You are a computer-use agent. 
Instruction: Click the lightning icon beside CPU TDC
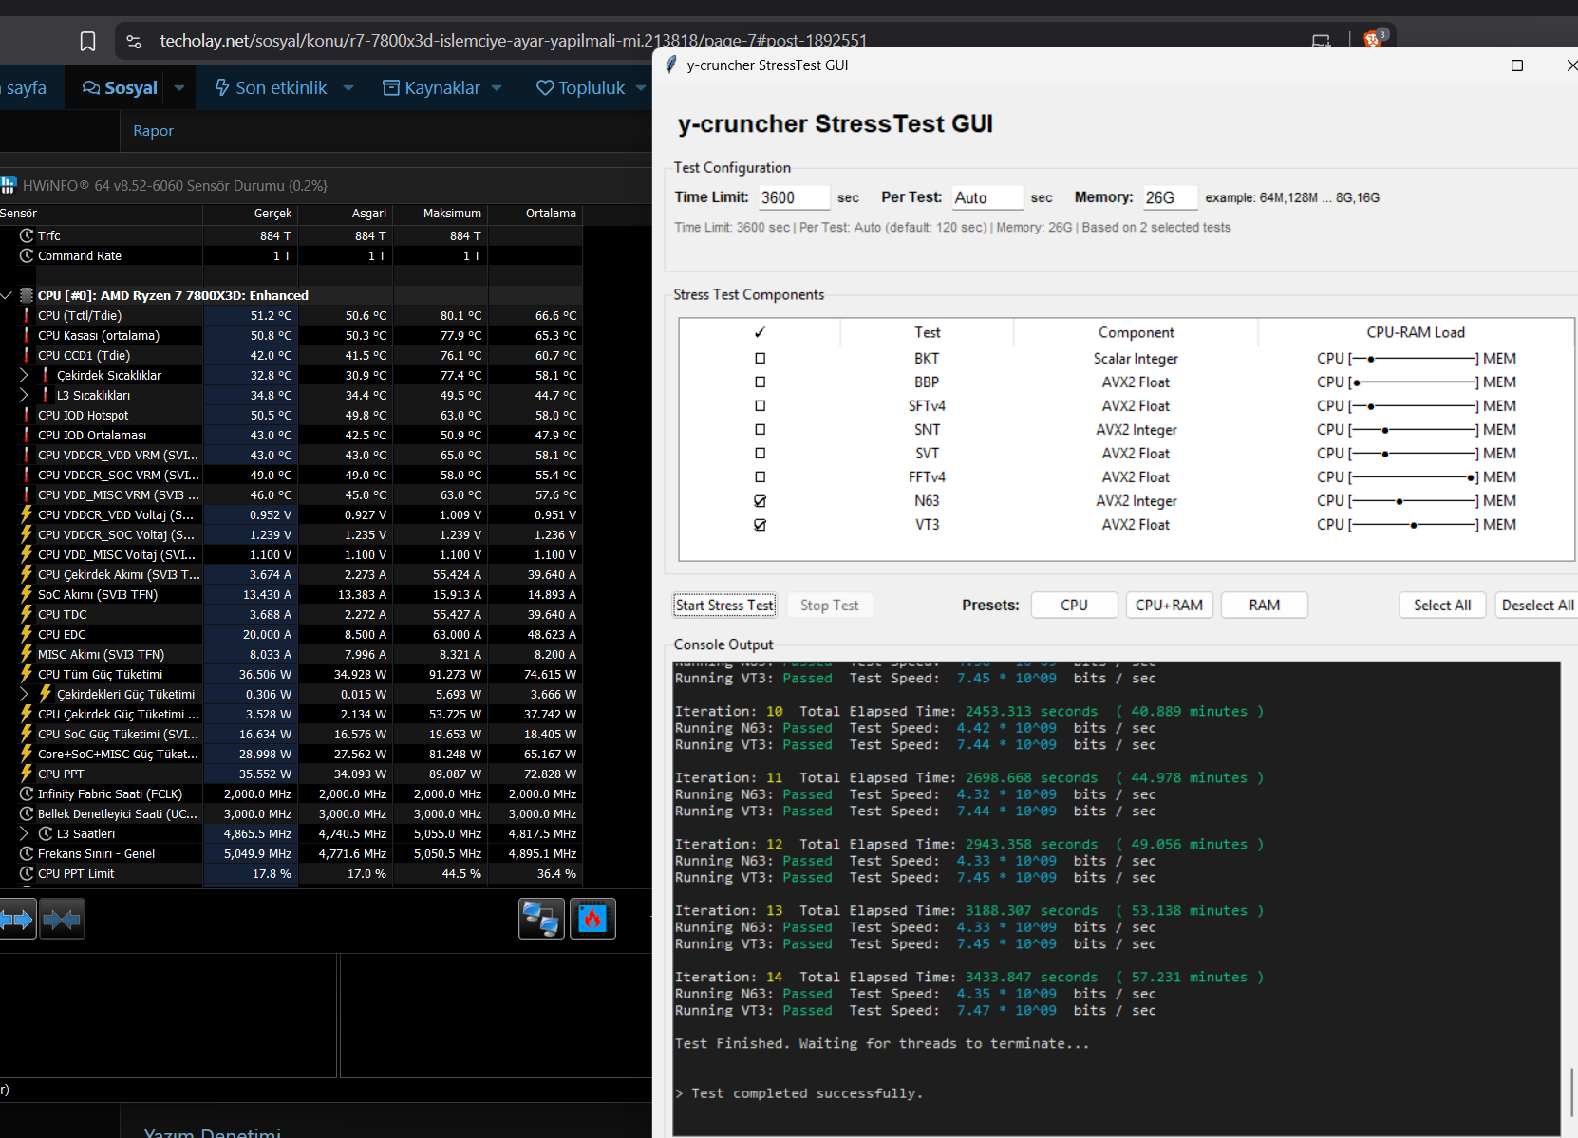27,614
